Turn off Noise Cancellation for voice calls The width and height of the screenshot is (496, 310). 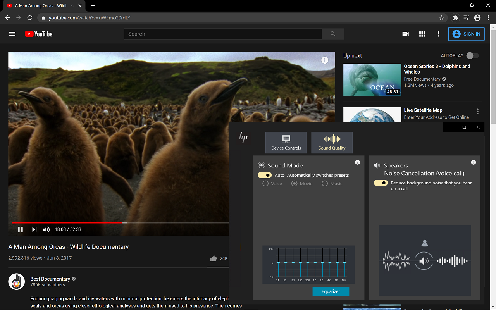[x=381, y=183]
